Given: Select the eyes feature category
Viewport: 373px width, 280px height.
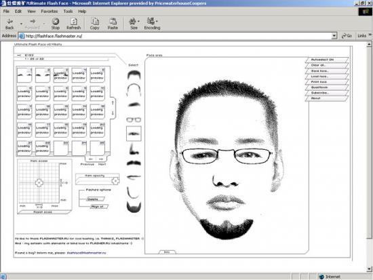Looking at the screenshot, I should coord(134,134).
